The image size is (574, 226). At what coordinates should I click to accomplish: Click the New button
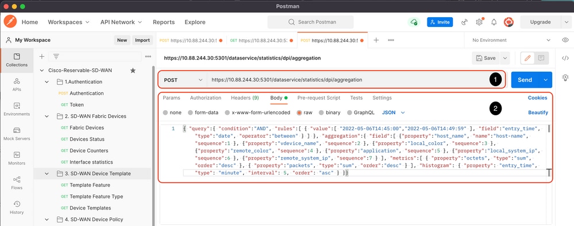122,40
